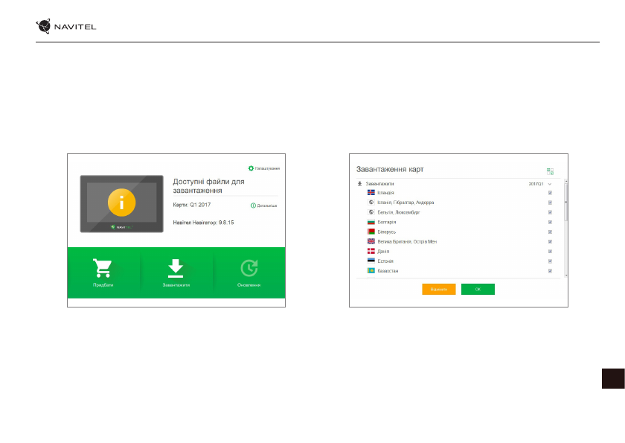Collapse the 2017Q1 list chevron

tap(550, 183)
